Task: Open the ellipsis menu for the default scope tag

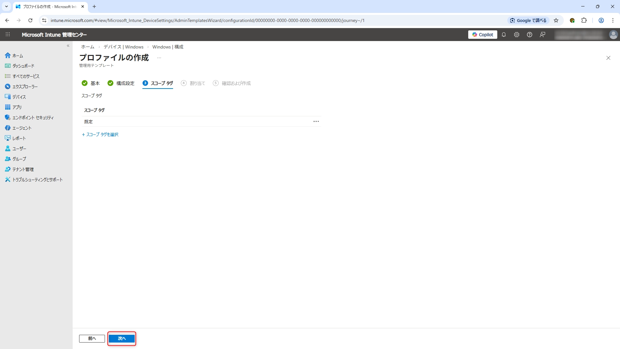Action: pyautogui.click(x=316, y=122)
